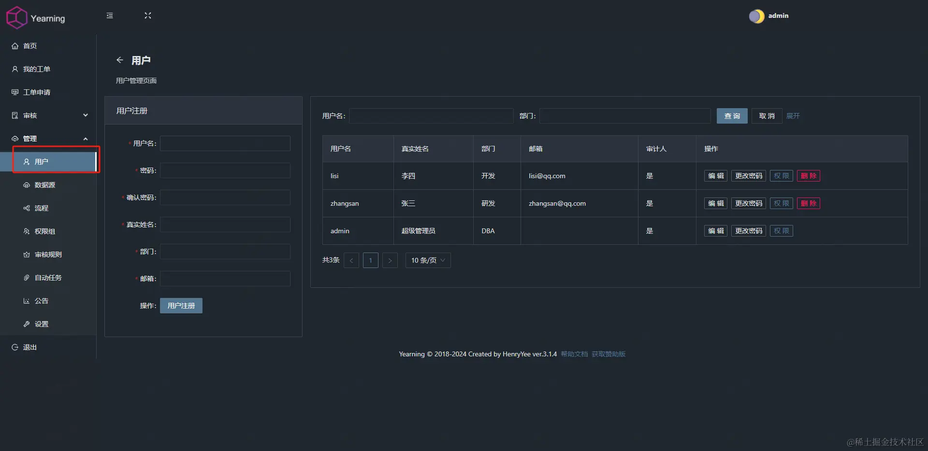928x451 pixels.
Task: Click 权限 for user admin
Action: point(782,231)
